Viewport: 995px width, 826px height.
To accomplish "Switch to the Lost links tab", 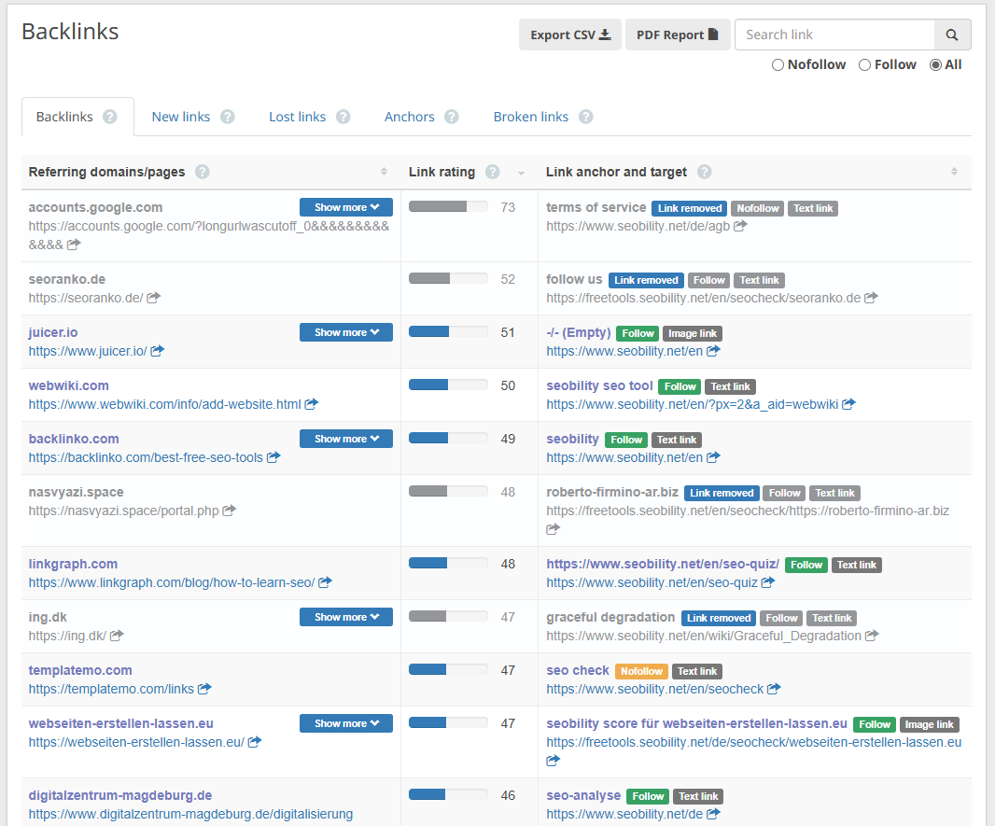I will coord(297,117).
